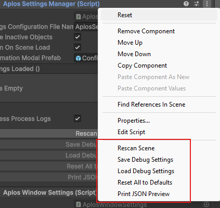This screenshot has width=220, height=208.
Task: Click the Load Debug inspector button
Action: pyautogui.click(x=49, y=155)
